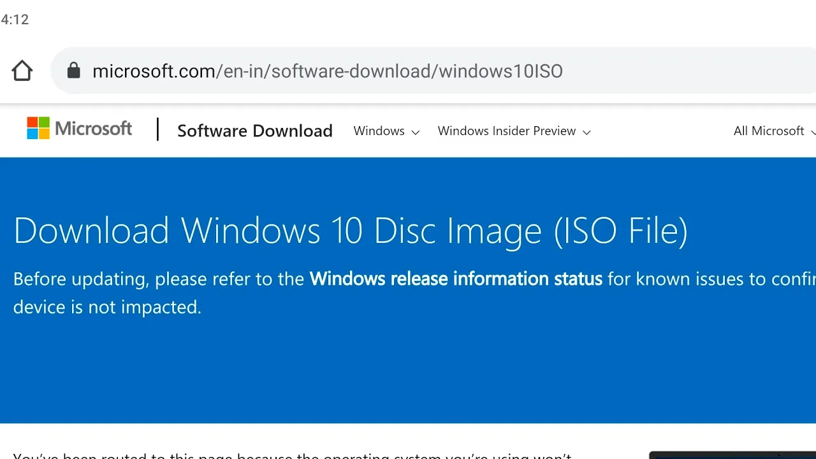Open the All Microsoft menu
This screenshot has height=459, width=816.
(x=775, y=131)
